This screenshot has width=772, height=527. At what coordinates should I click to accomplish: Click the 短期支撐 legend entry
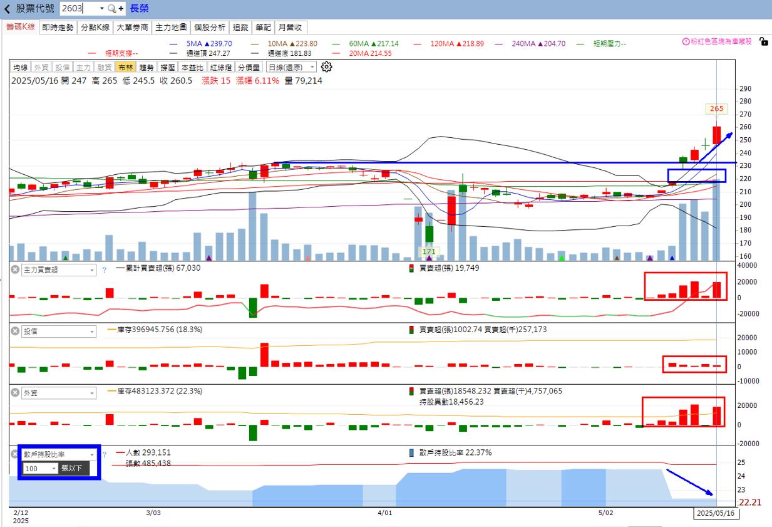113,53
